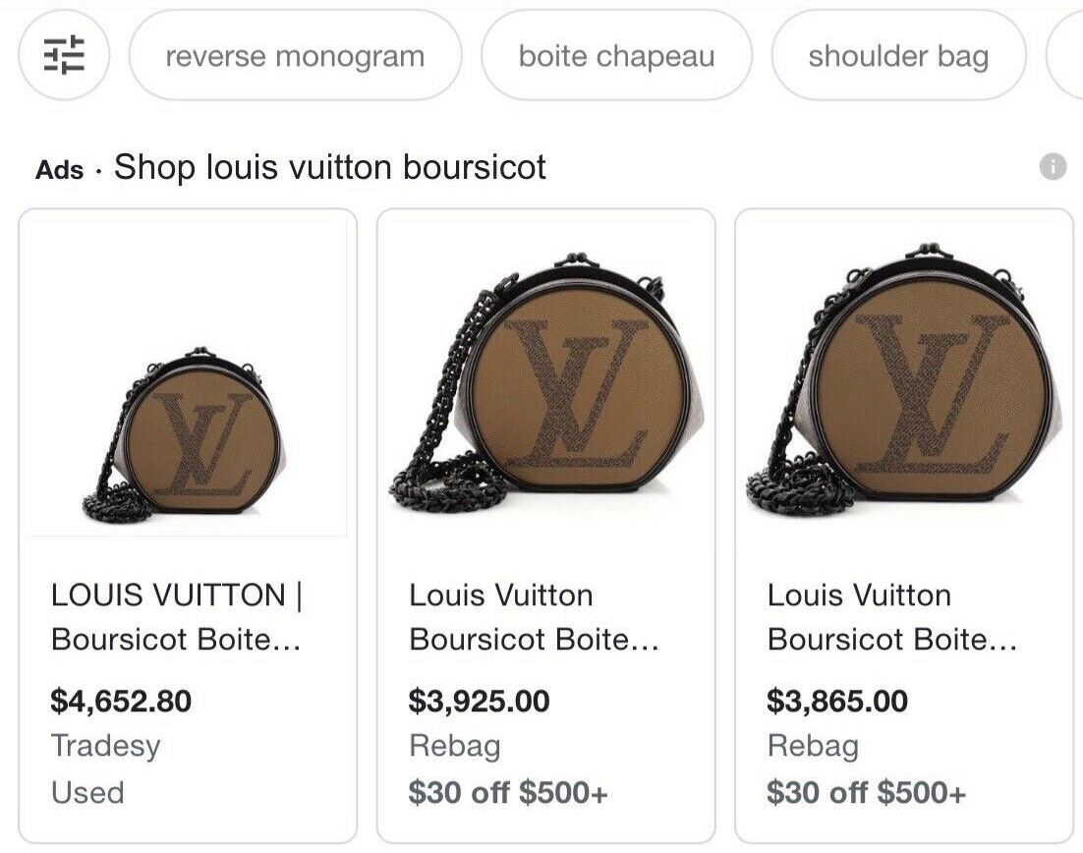Open the Tradesy bag product image
1083x853 pixels.
[x=188, y=377]
